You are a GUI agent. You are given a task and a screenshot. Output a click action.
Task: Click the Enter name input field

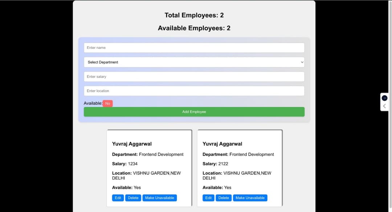[194, 48]
